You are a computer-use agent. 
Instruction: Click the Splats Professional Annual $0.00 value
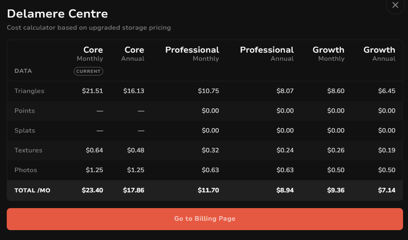pos(285,130)
